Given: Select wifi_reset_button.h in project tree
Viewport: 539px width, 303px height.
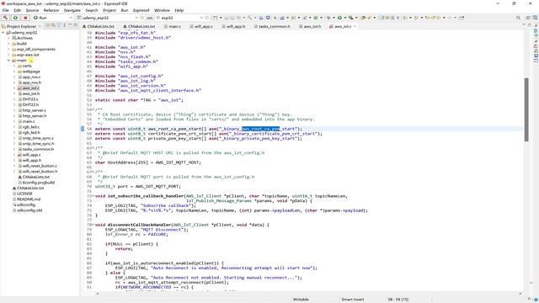Looking at the screenshot, I should coord(40,171).
